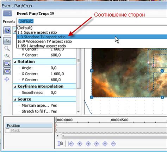Toggle the Sync Cursor lock icon

[60, 144]
